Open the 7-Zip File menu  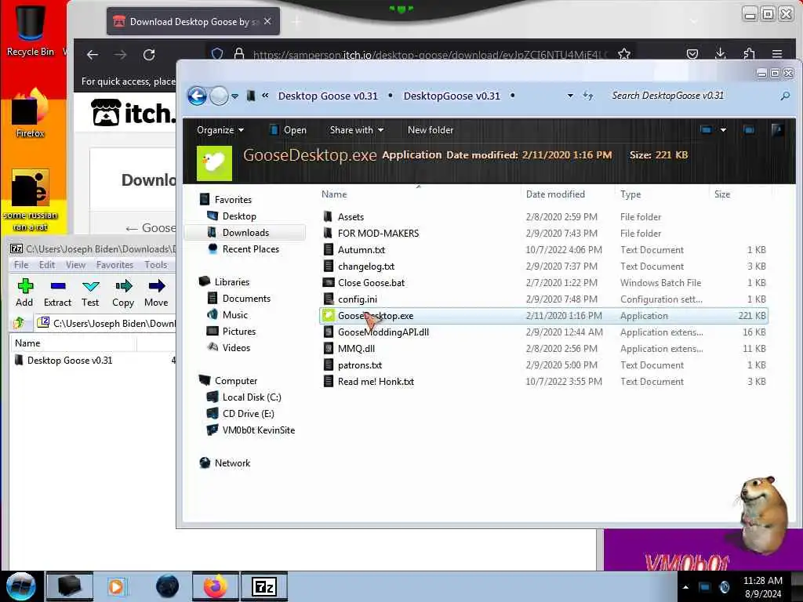click(x=21, y=265)
